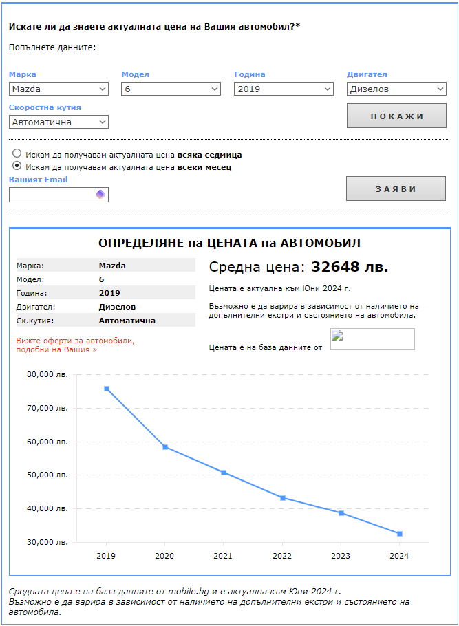Open the Марка dropdown showing Mazda
Screen dimensions: 459x626
(x=58, y=89)
